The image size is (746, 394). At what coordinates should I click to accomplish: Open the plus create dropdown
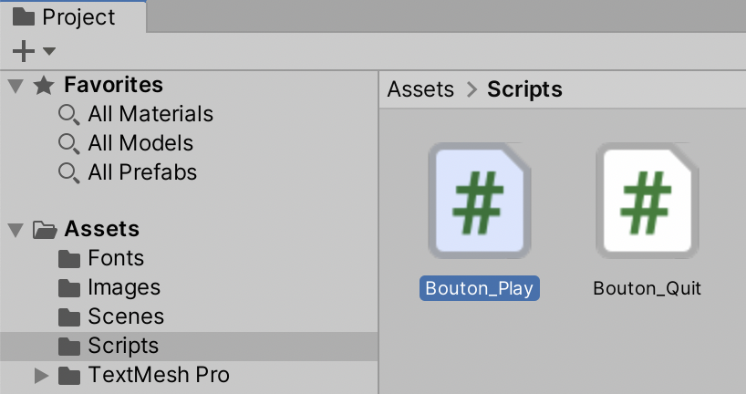(34, 51)
